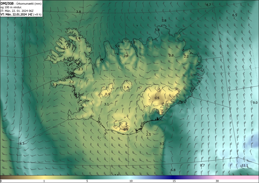Image resolution: width=259 pixels, height=183 pixels.
Task: Click the 2.4 value next to the 4.3 reading
Action: click(78, 38)
